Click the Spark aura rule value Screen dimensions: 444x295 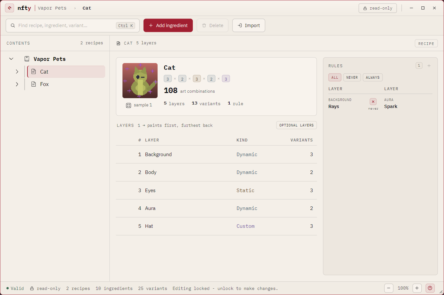pyautogui.click(x=391, y=106)
